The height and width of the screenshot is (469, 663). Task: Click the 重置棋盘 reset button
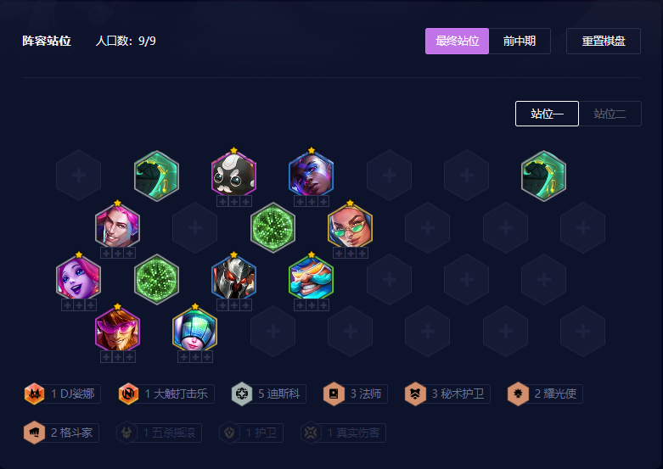[604, 41]
